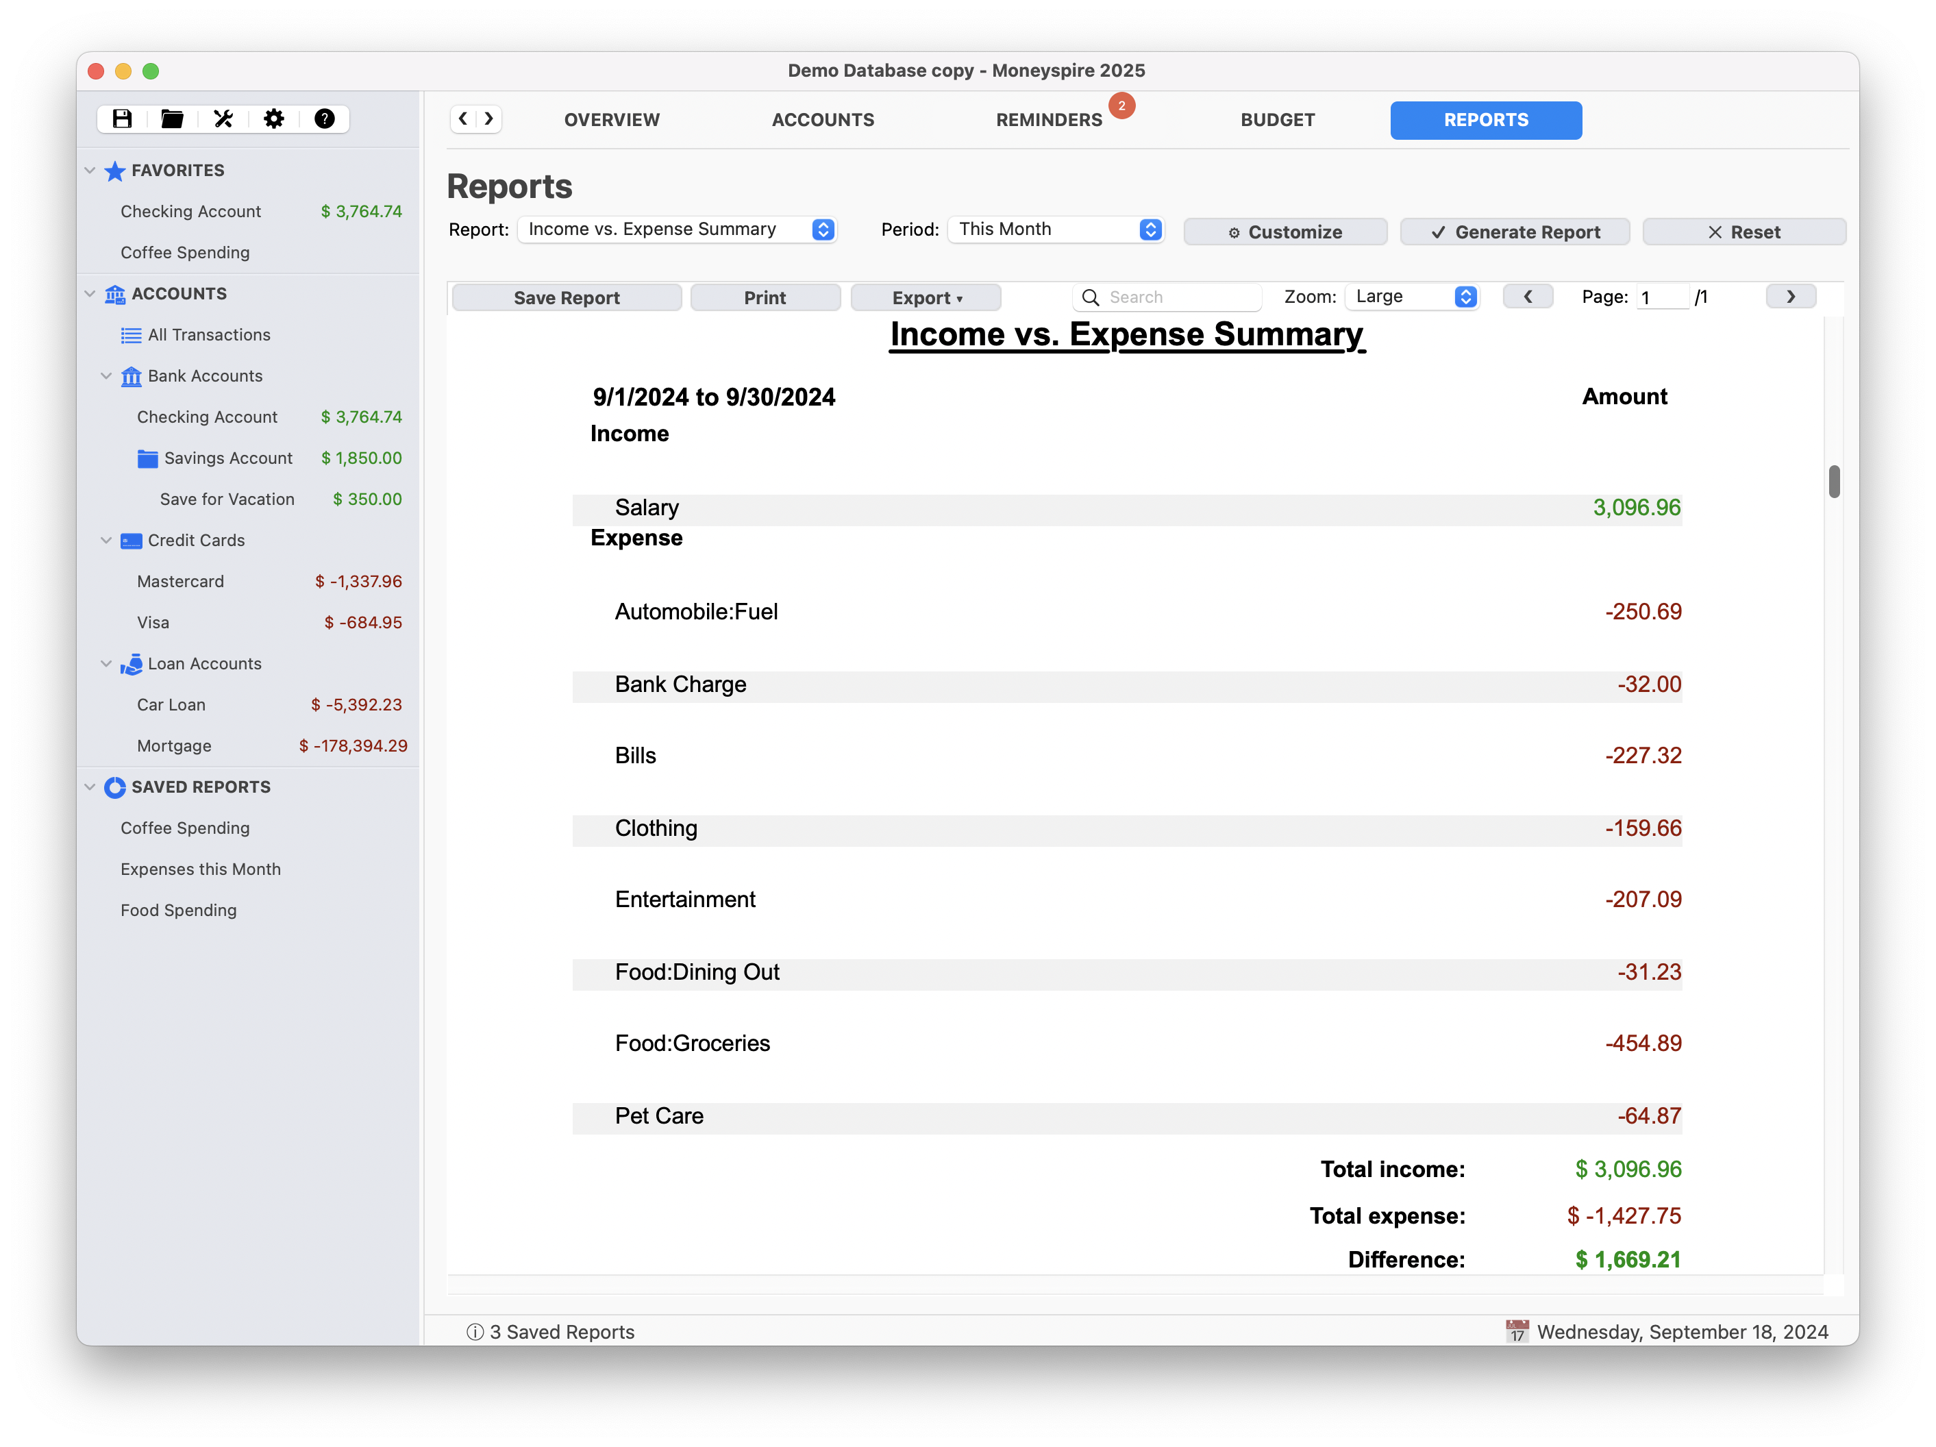This screenshot has height=1447, width=1936.
Task: Open the folder toolbar icon
Action: (x=173, y=119)
